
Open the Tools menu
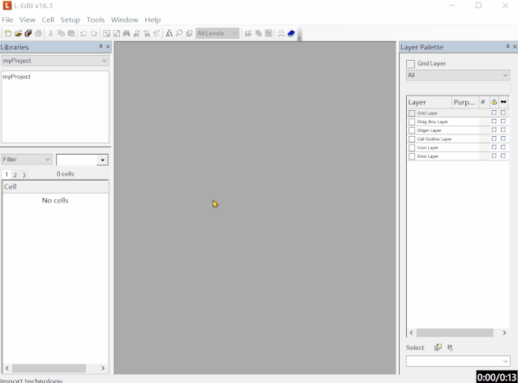(x=96, y=19)
